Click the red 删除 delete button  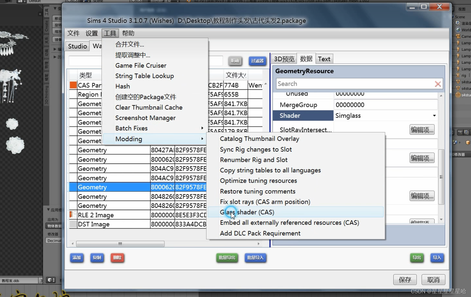click(x=117, y=257)
